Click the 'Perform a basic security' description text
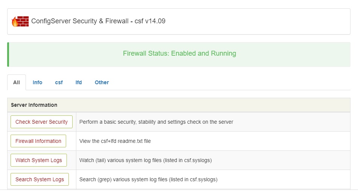The width and height of the screenshot is (358, 191). point(156,122)
